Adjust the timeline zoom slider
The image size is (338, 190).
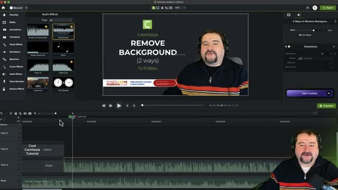point(55,113)
